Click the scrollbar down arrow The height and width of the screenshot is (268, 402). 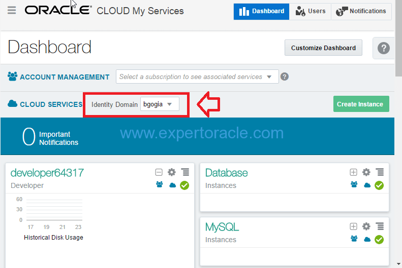point(398,264)
